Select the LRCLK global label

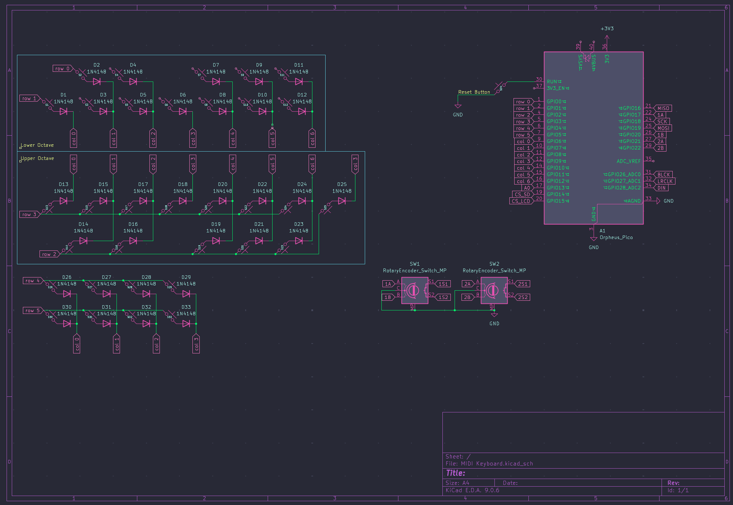tap(665, 181)
